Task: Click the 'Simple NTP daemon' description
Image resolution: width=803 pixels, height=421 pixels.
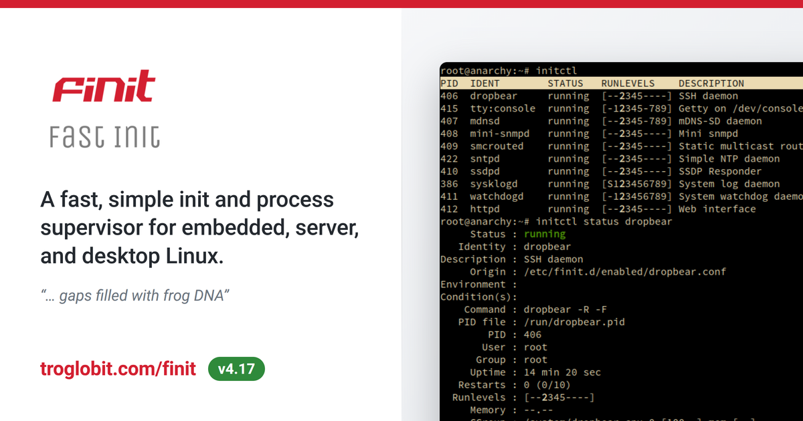Action: click(x=729, y=159)
